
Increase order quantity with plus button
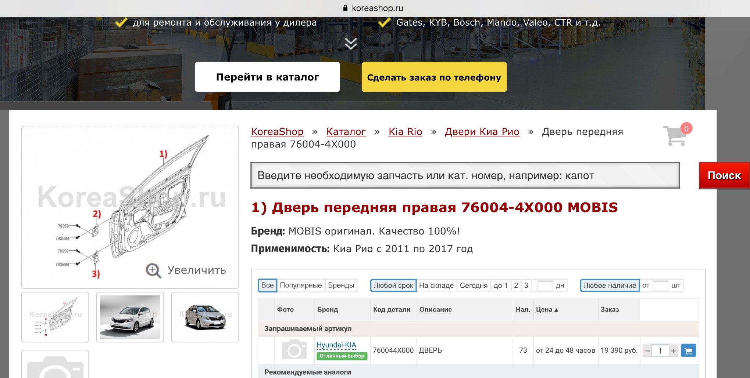click(x=673, y=351)
